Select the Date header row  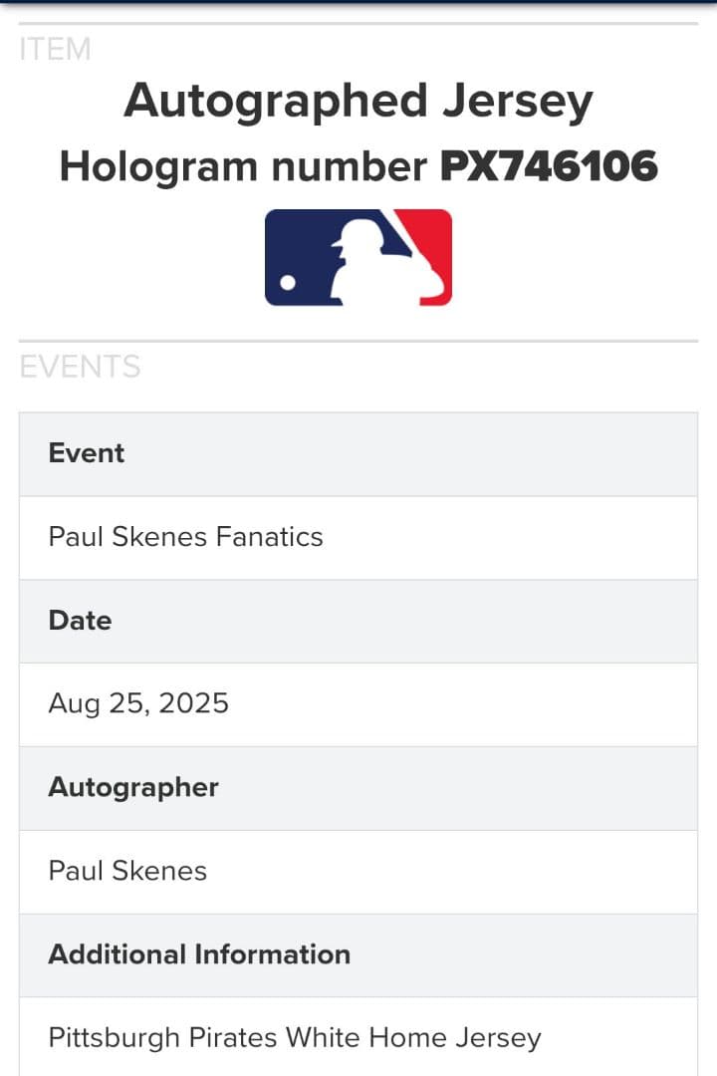pyautogui.click(x=358, y=621)
